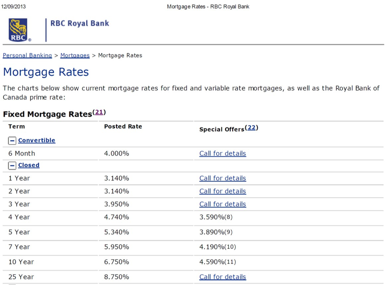Select the 4.000% posted rate
388x285 pixels.
[117, 153]
